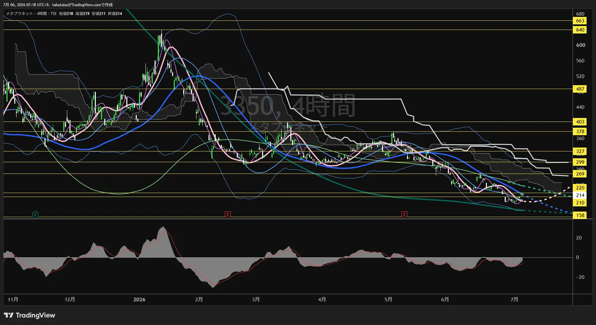Click the TradingView logo at bottom left
Image resolution: width=596 pixels, height=325 pixels.
point(30,315)
